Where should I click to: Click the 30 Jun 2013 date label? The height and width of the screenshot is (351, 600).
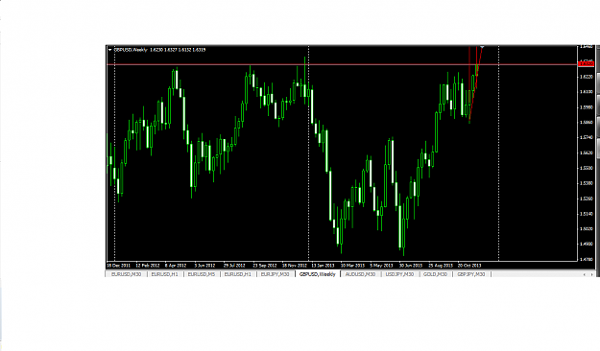(411, 266)
